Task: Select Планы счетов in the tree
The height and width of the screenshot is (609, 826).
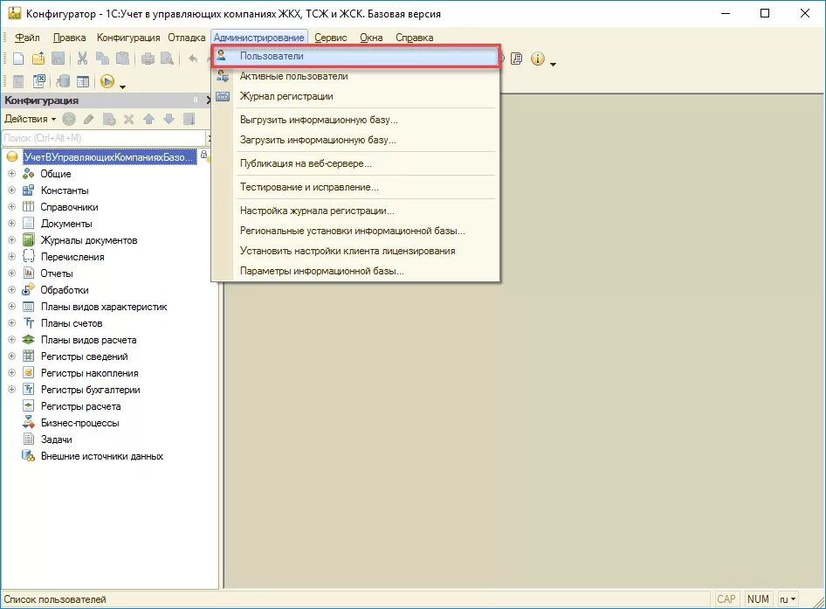Action: pos(72,323)
